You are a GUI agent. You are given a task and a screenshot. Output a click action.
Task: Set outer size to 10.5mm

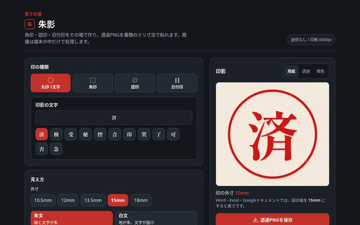(43, 200)
